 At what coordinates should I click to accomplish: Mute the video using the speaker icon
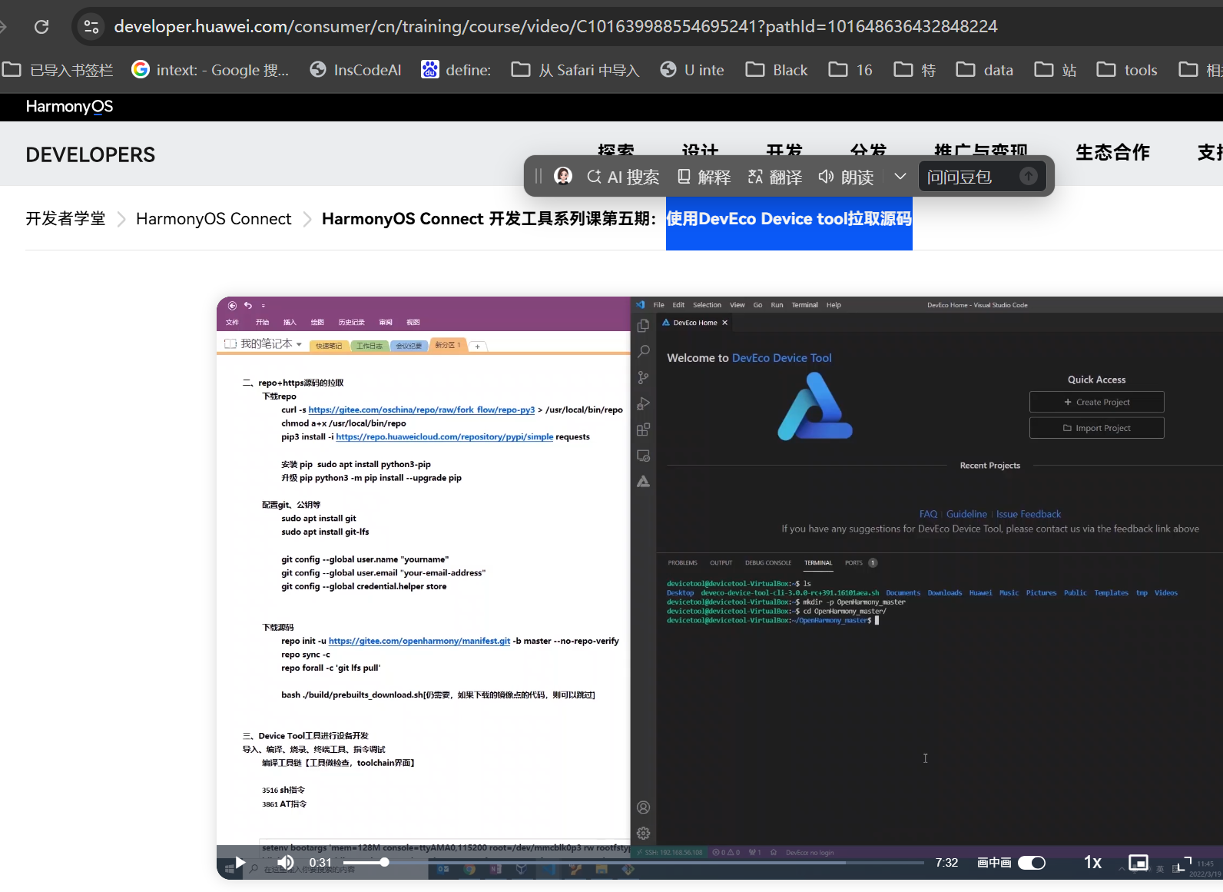286,863
